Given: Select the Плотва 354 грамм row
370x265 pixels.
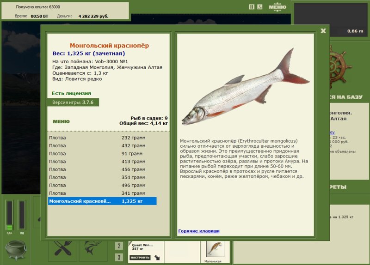Looking at the screenshot, I should tap(102, 177).
